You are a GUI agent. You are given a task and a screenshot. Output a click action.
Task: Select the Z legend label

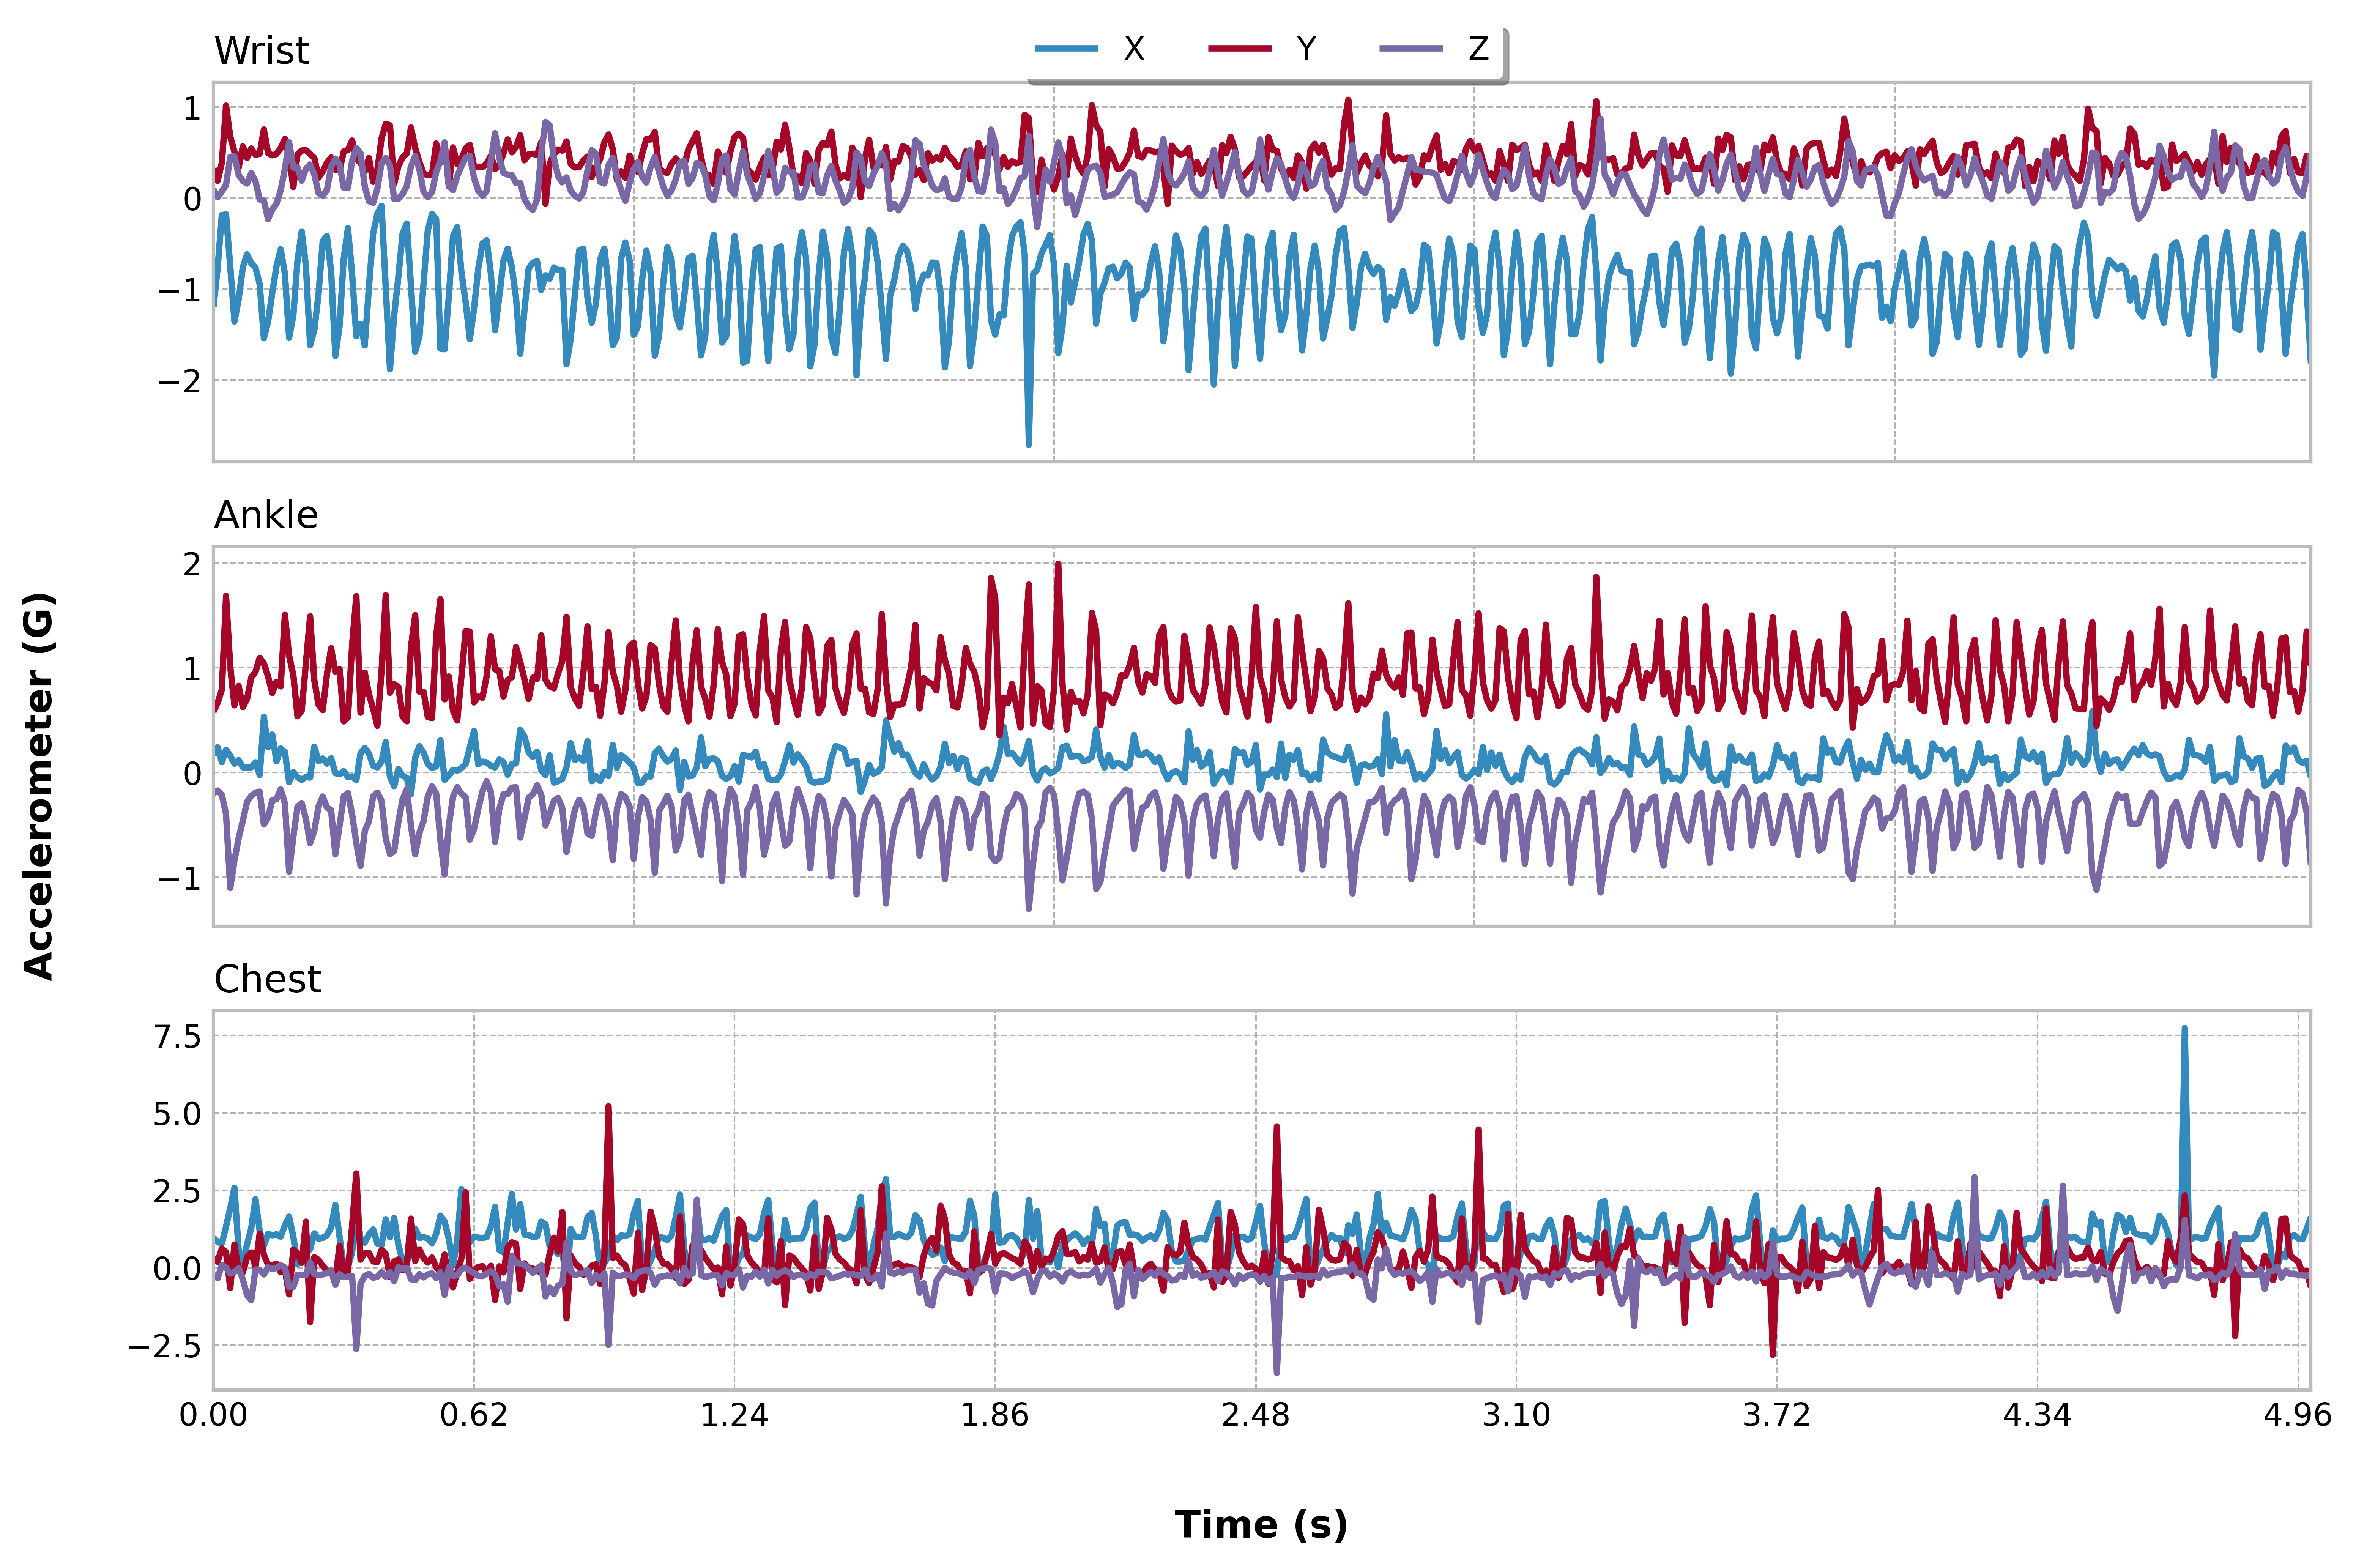pyautogui.click(x=1478, y=48)
